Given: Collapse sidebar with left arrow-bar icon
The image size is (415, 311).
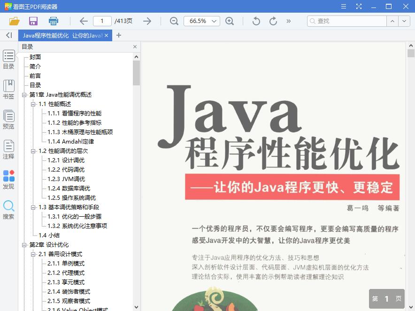Looking at the screenshot, I should coord(9,35).
